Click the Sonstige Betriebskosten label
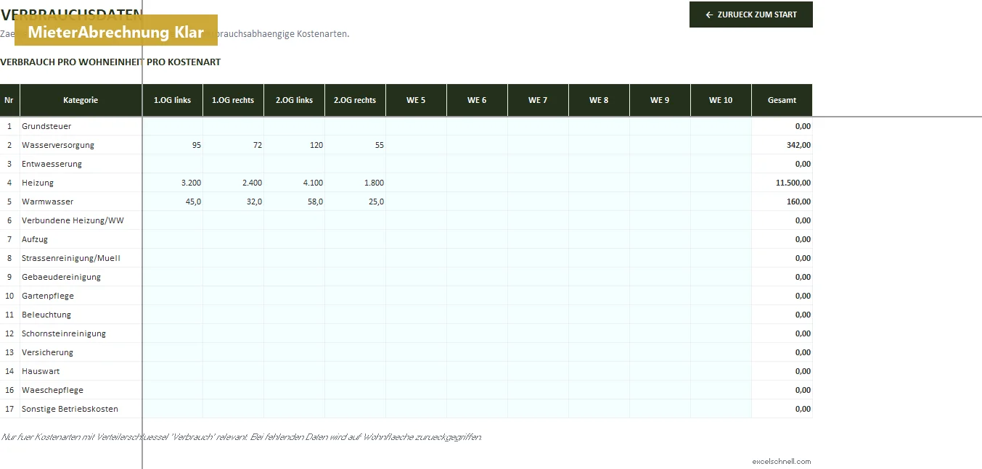This screenshot has height=469, width=982. tap(70, 409)
